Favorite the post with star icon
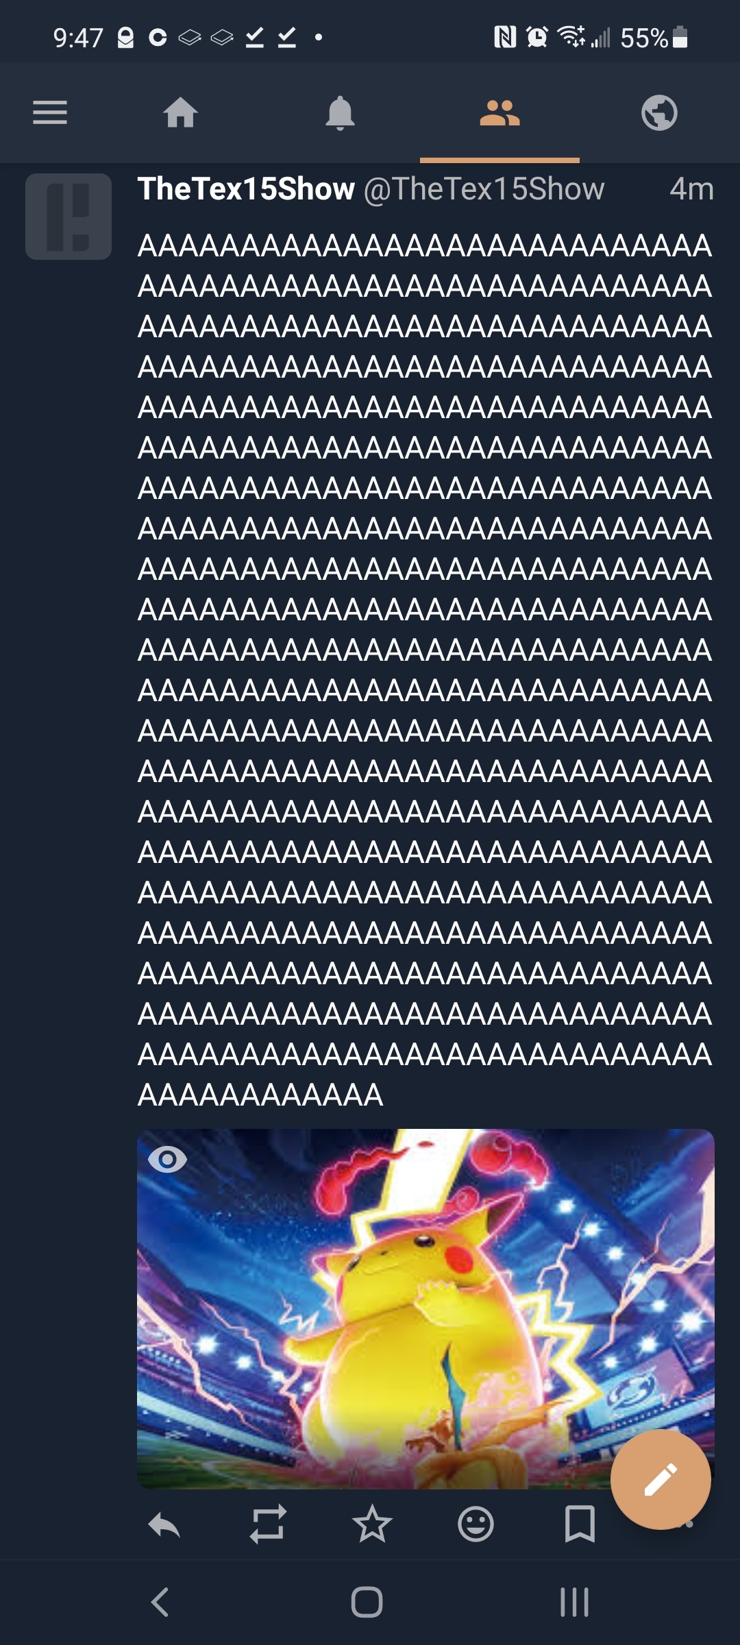Image resolution: width=740 pixels, height=1645 pixels. 372,1524
